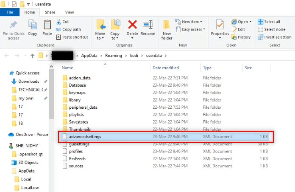
Task: Click AppData in the address path
Action: 89,56
